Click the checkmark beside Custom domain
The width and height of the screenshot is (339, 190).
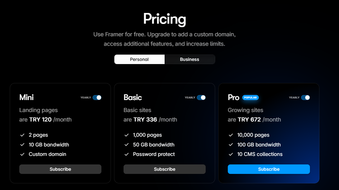[x=22, y=154]
